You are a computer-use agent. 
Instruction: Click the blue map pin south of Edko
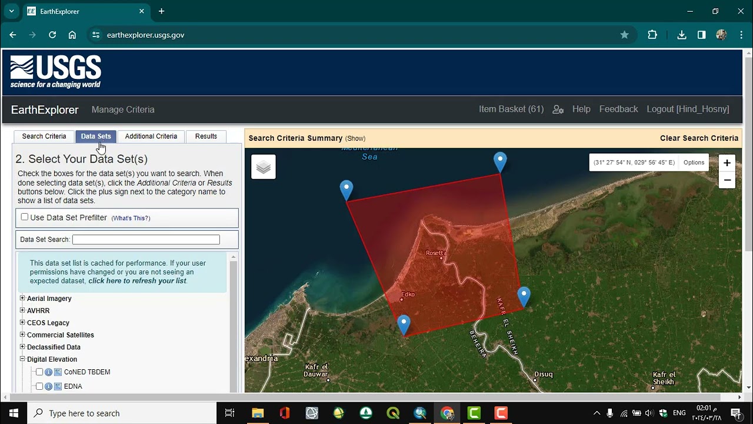404,325
